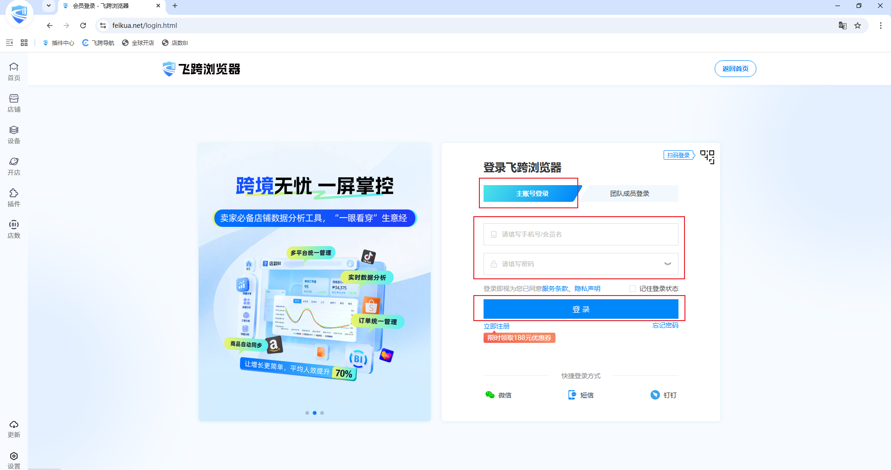This screenshot has width=891, height=470.
Task: Open the 插件 plugins sidebar icon
Action: click(14, 198)
